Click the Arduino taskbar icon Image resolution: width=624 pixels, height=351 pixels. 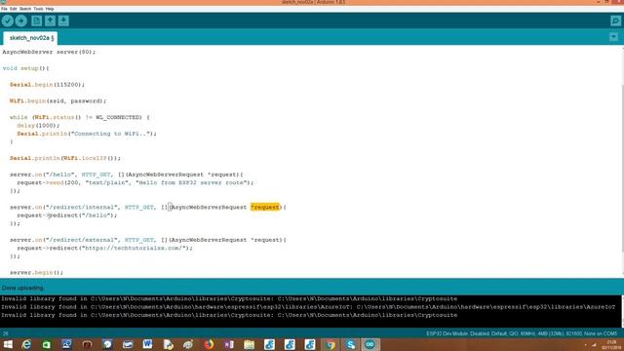(370, 344)
